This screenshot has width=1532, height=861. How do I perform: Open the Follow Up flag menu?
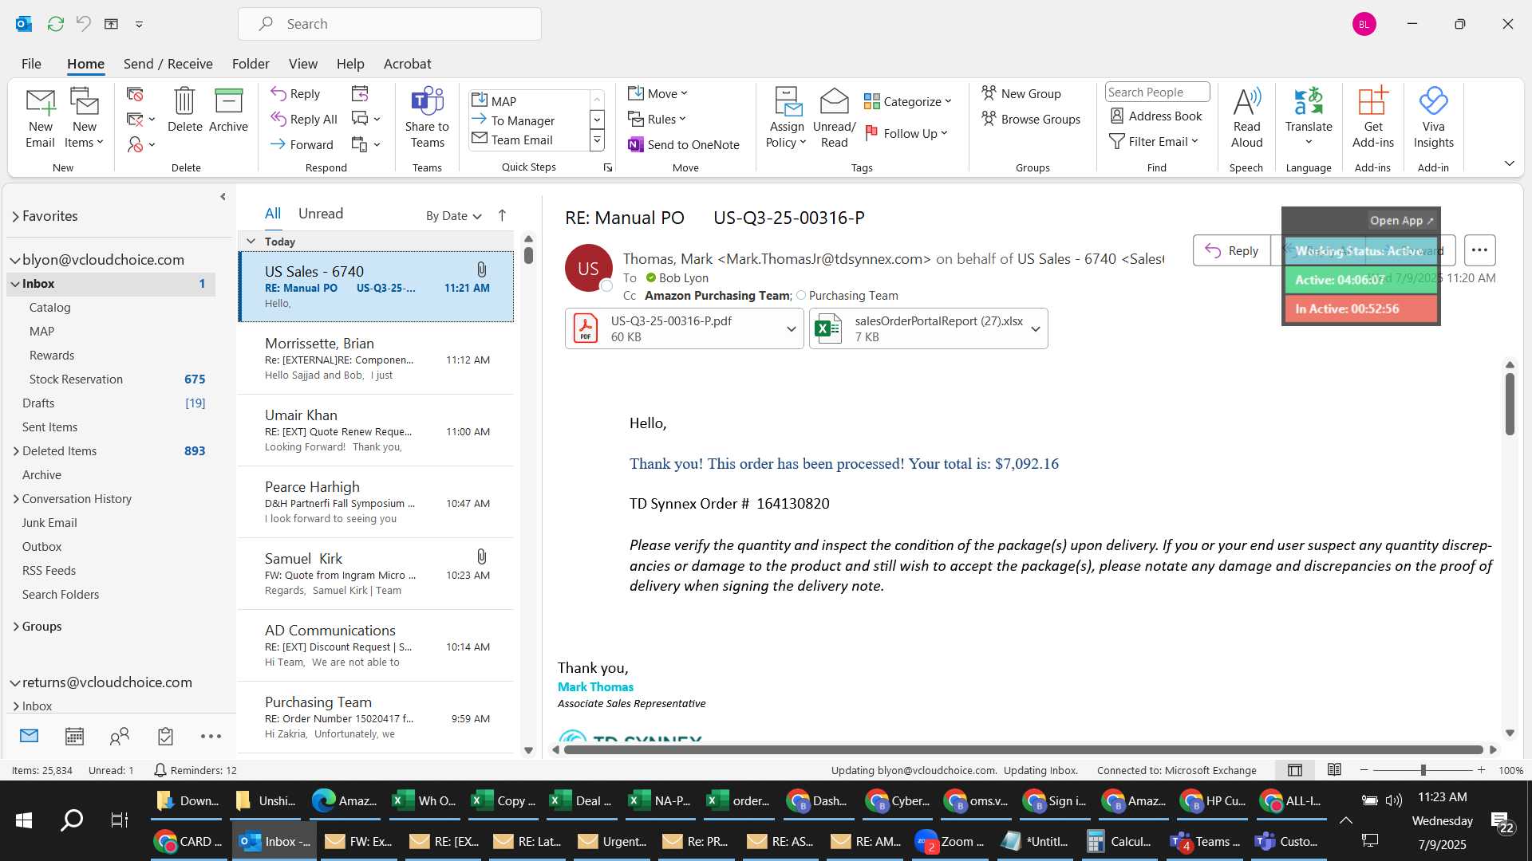[906, 133]
